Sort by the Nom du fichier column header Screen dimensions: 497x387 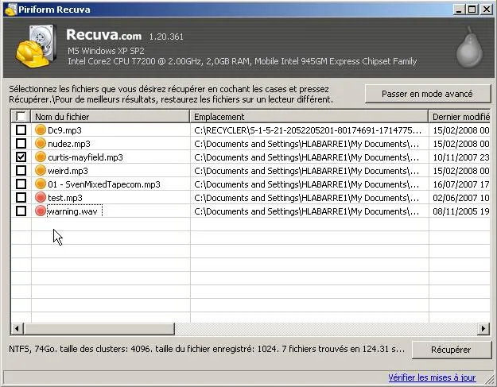tap(111, 117)
